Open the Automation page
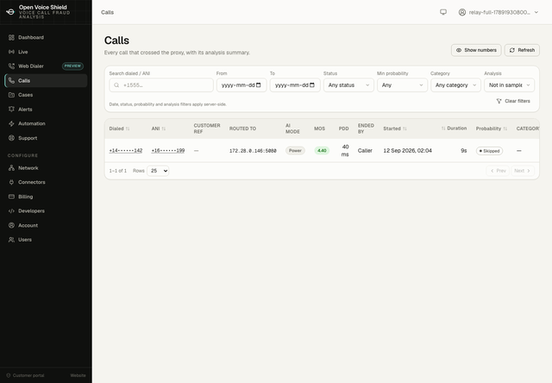 46,123
